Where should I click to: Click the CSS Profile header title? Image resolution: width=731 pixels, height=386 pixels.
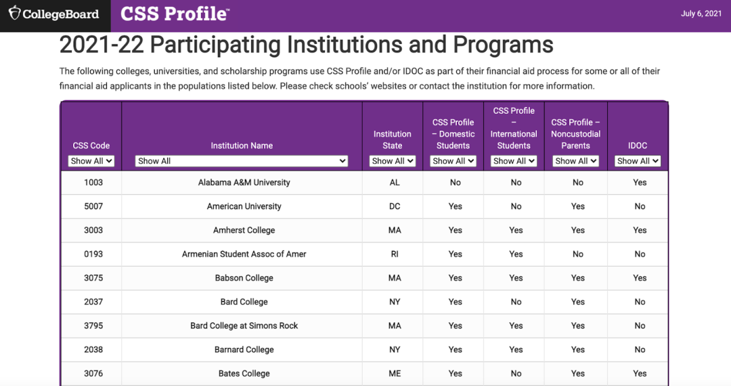coord(175,14)
